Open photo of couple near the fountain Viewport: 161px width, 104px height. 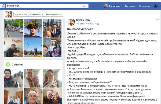52,28
